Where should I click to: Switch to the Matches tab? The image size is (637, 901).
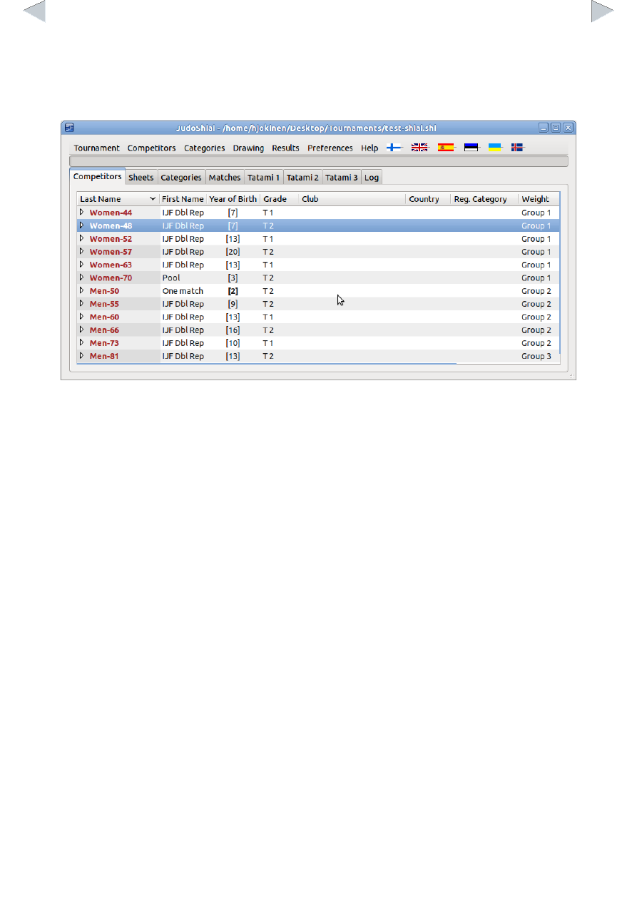225,178
